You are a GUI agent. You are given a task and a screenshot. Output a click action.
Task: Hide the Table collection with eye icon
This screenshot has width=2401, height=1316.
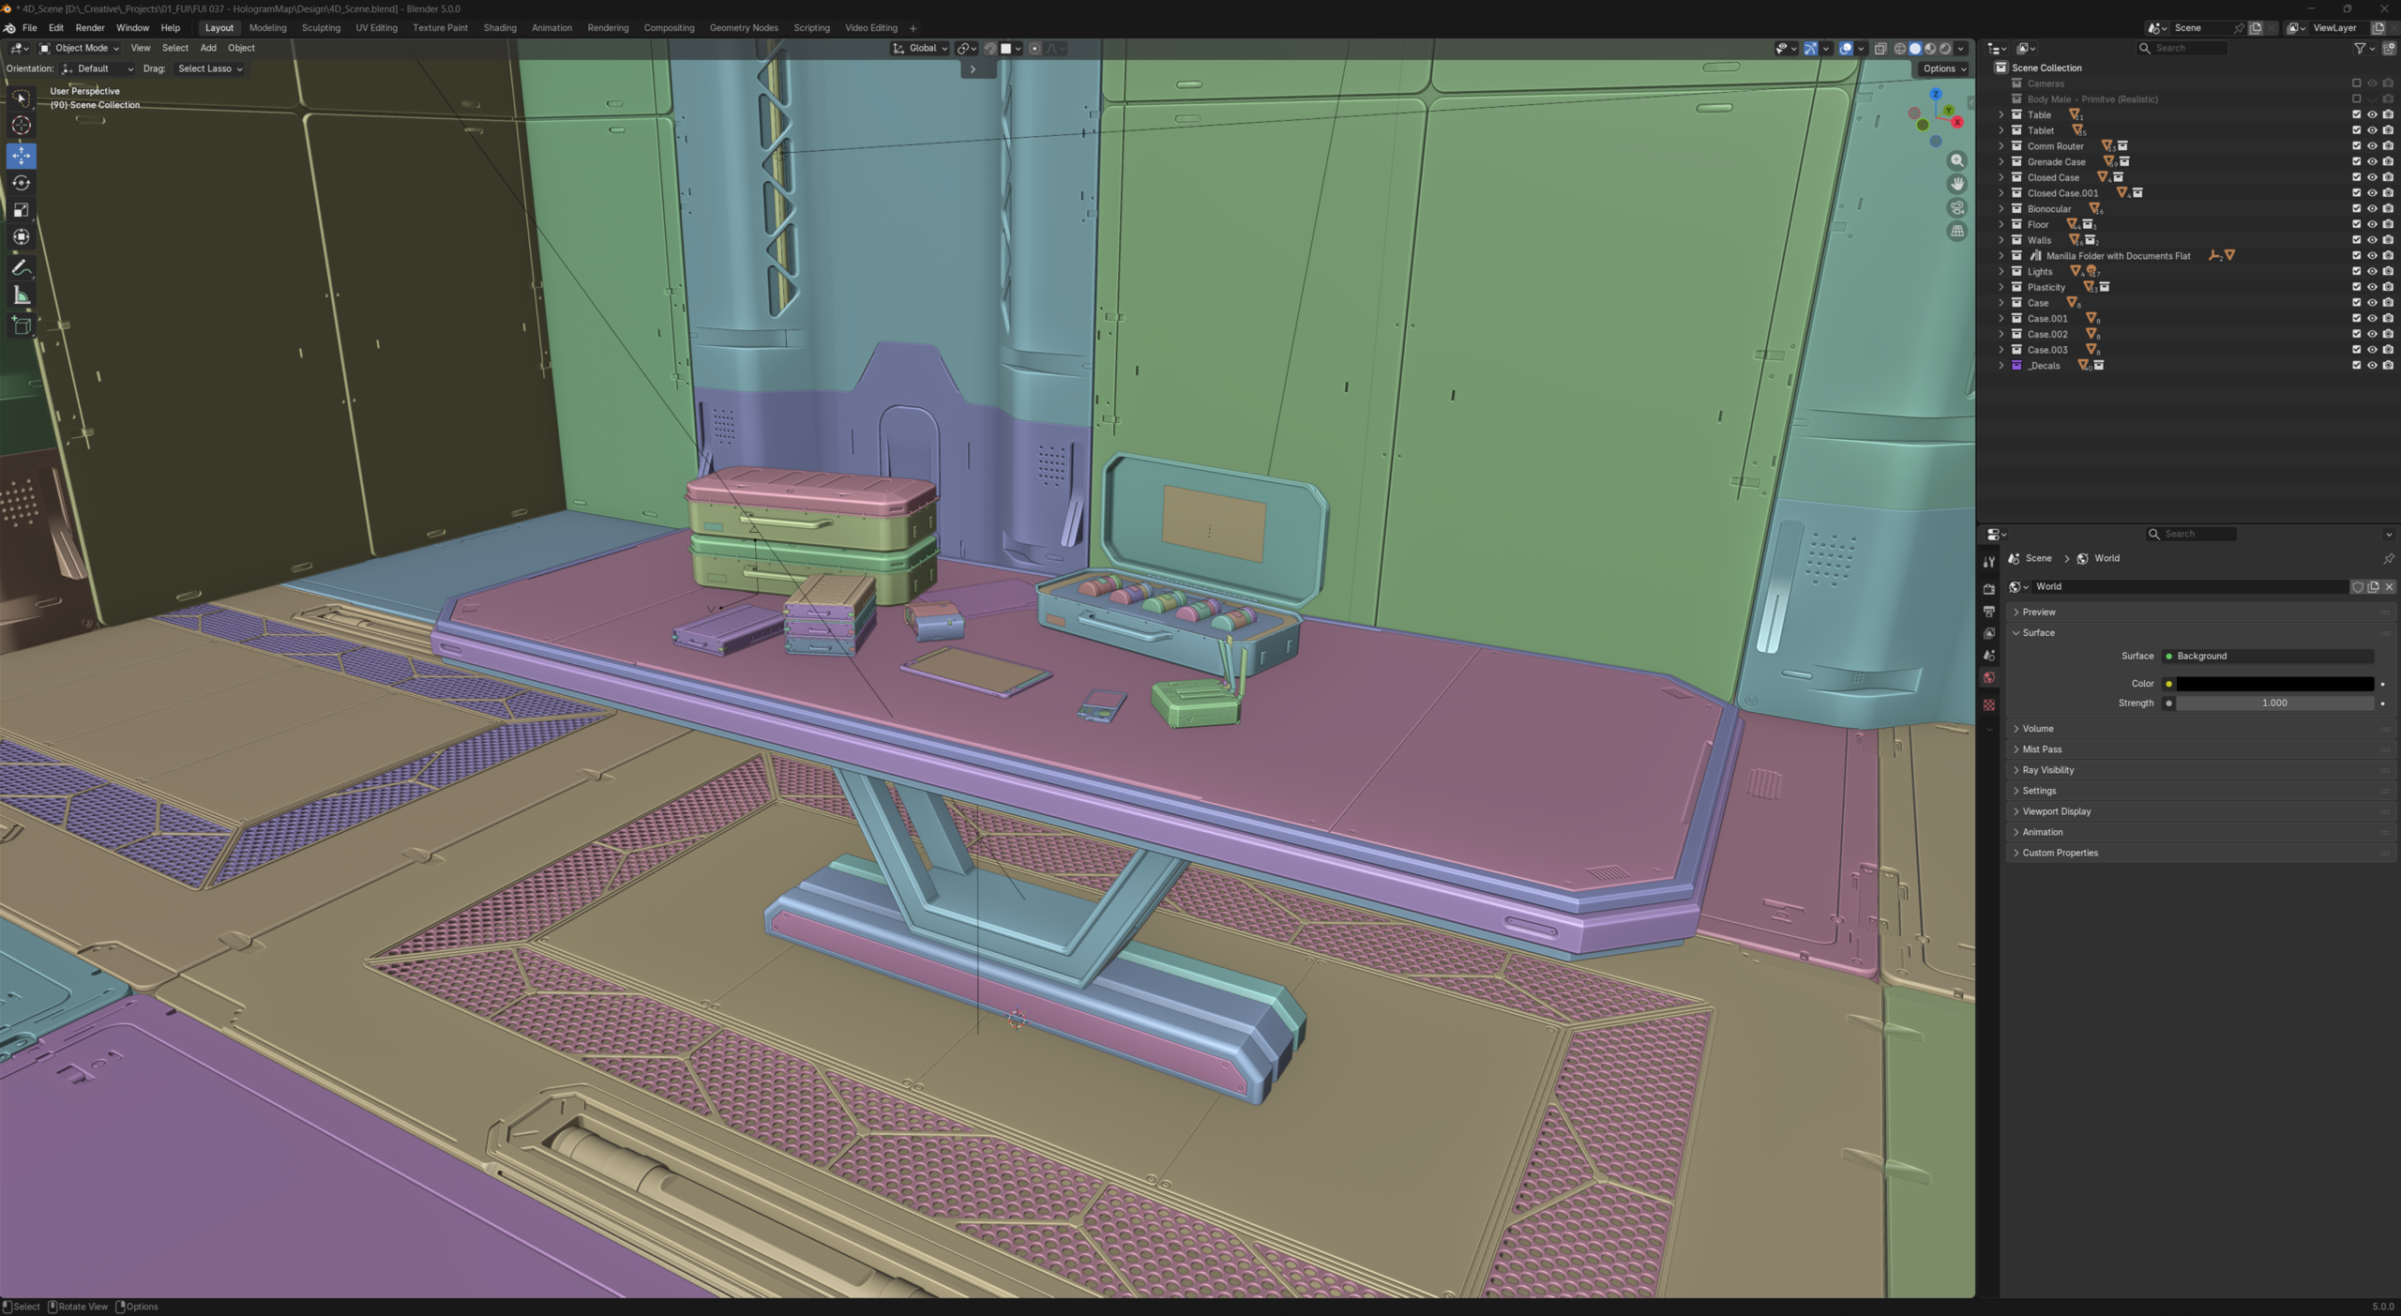pyautogui.click(x=2372, y=114)
